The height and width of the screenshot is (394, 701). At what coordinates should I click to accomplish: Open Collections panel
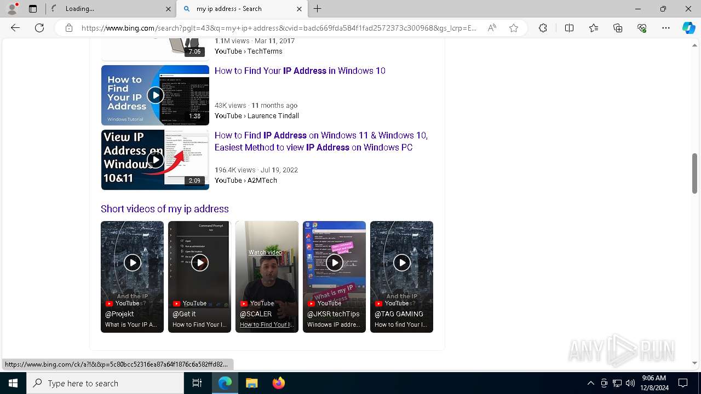(x=618, y=28)
